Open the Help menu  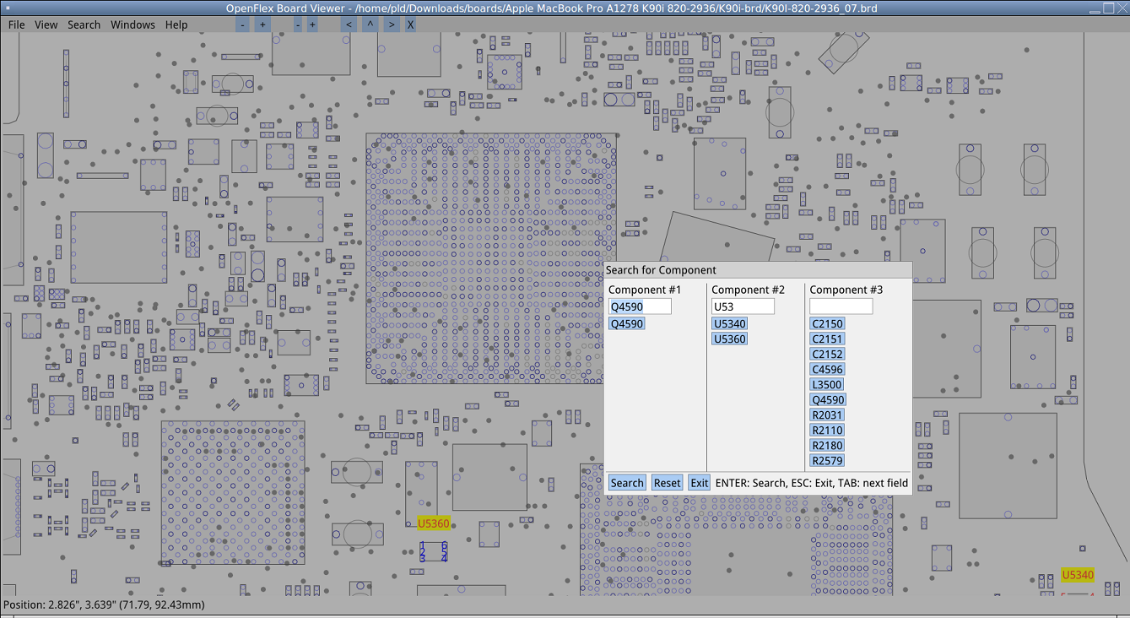(x=176, y=24)
